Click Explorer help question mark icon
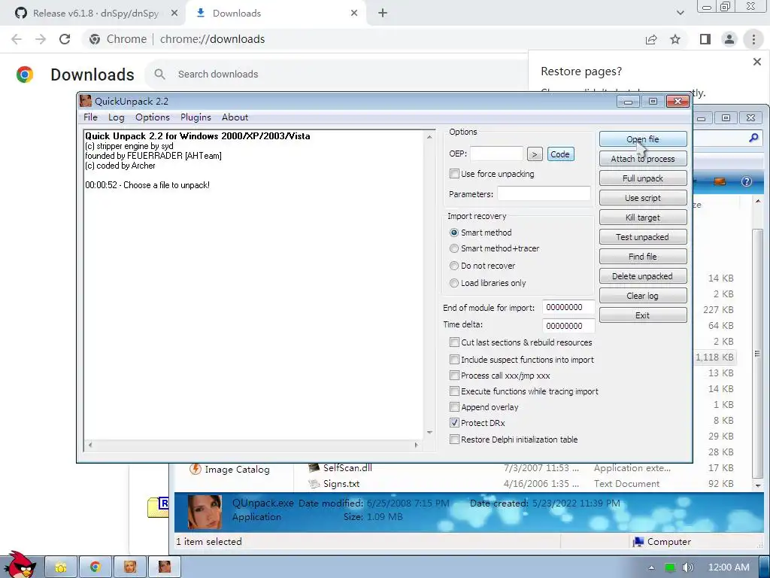 [x=747, y=181]
